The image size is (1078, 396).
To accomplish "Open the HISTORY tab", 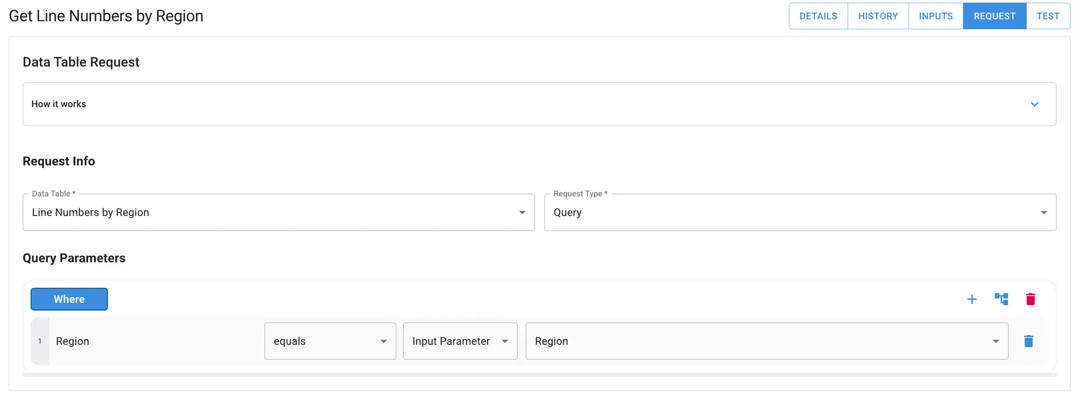I will pos(878,16).
